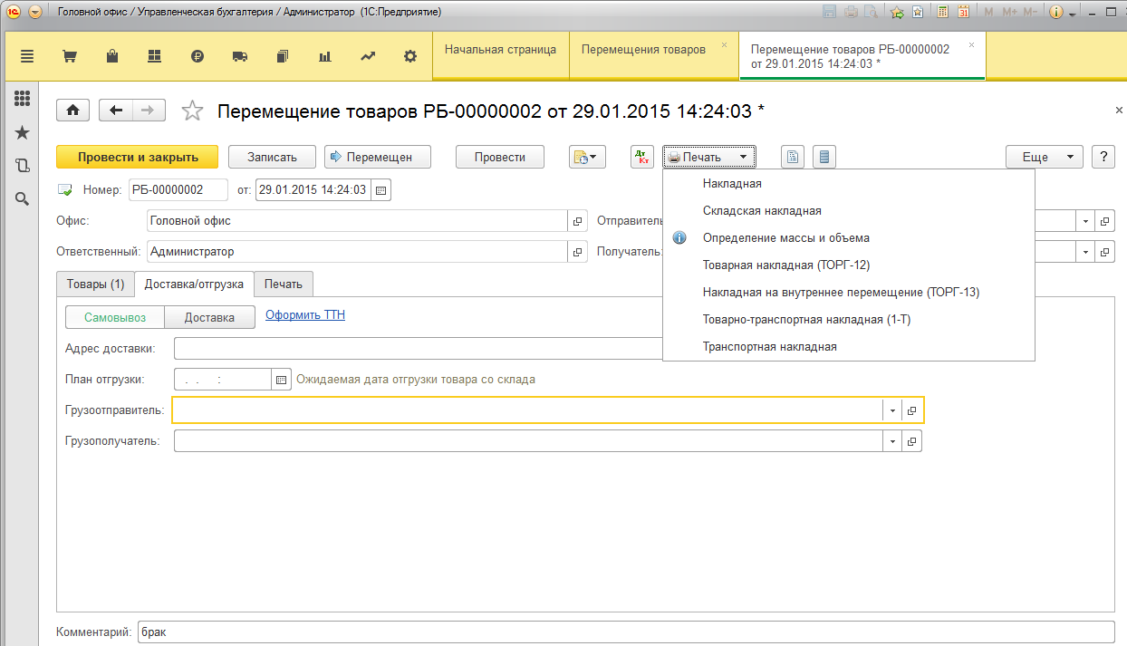Screen dimensions: 1127x646
Task: Add the document to favorites with the star
Action: pos(192,111)
